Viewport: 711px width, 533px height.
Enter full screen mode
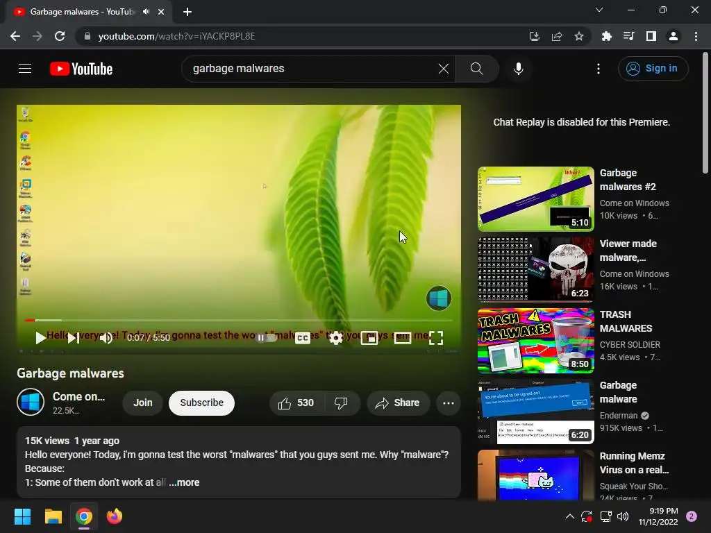436,338
